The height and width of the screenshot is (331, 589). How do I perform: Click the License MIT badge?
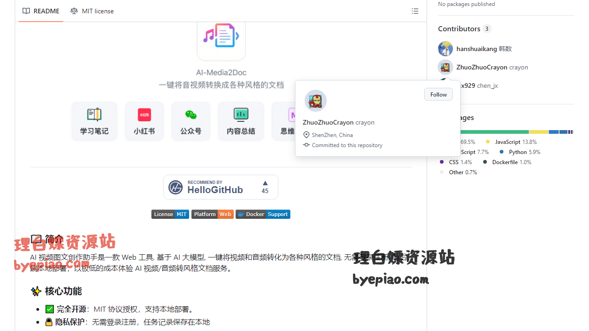170,214
